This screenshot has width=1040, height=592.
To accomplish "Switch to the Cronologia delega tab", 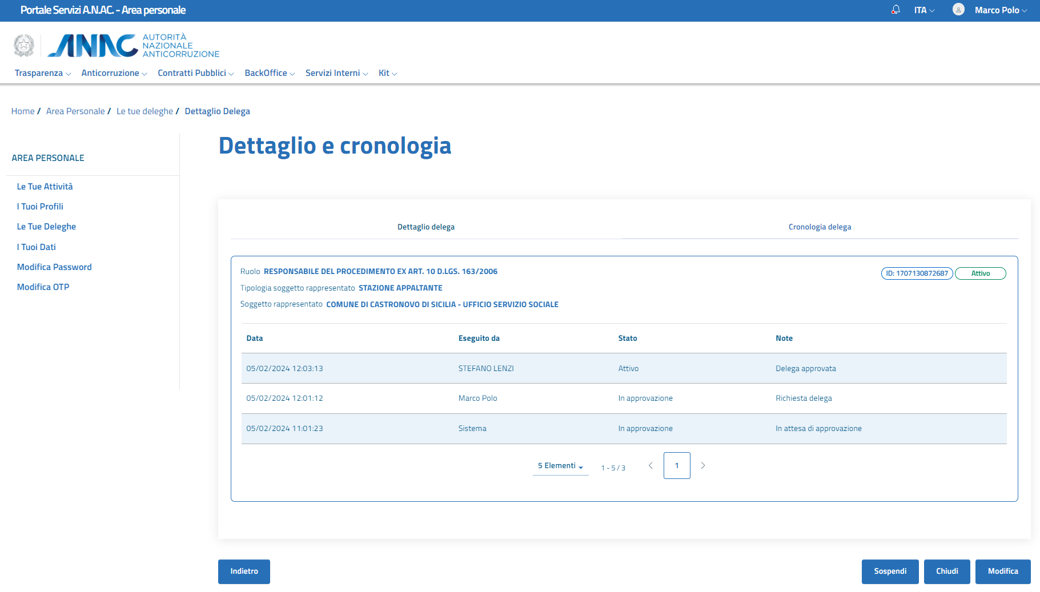I will [x=820, y=227].
